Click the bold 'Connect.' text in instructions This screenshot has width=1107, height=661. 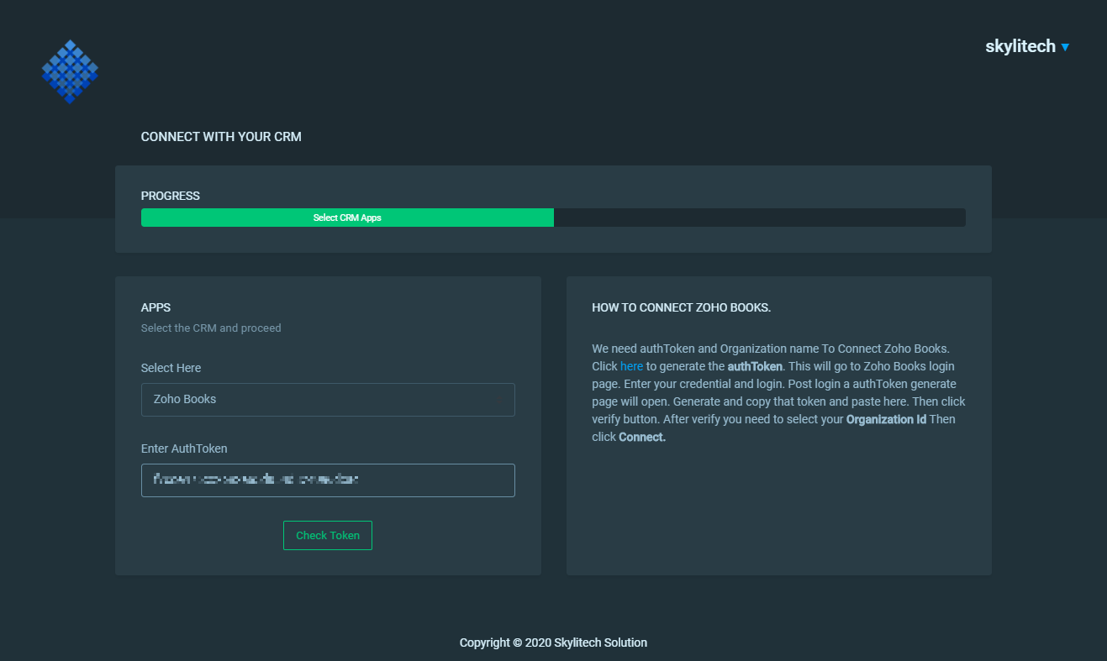point(642,437)
